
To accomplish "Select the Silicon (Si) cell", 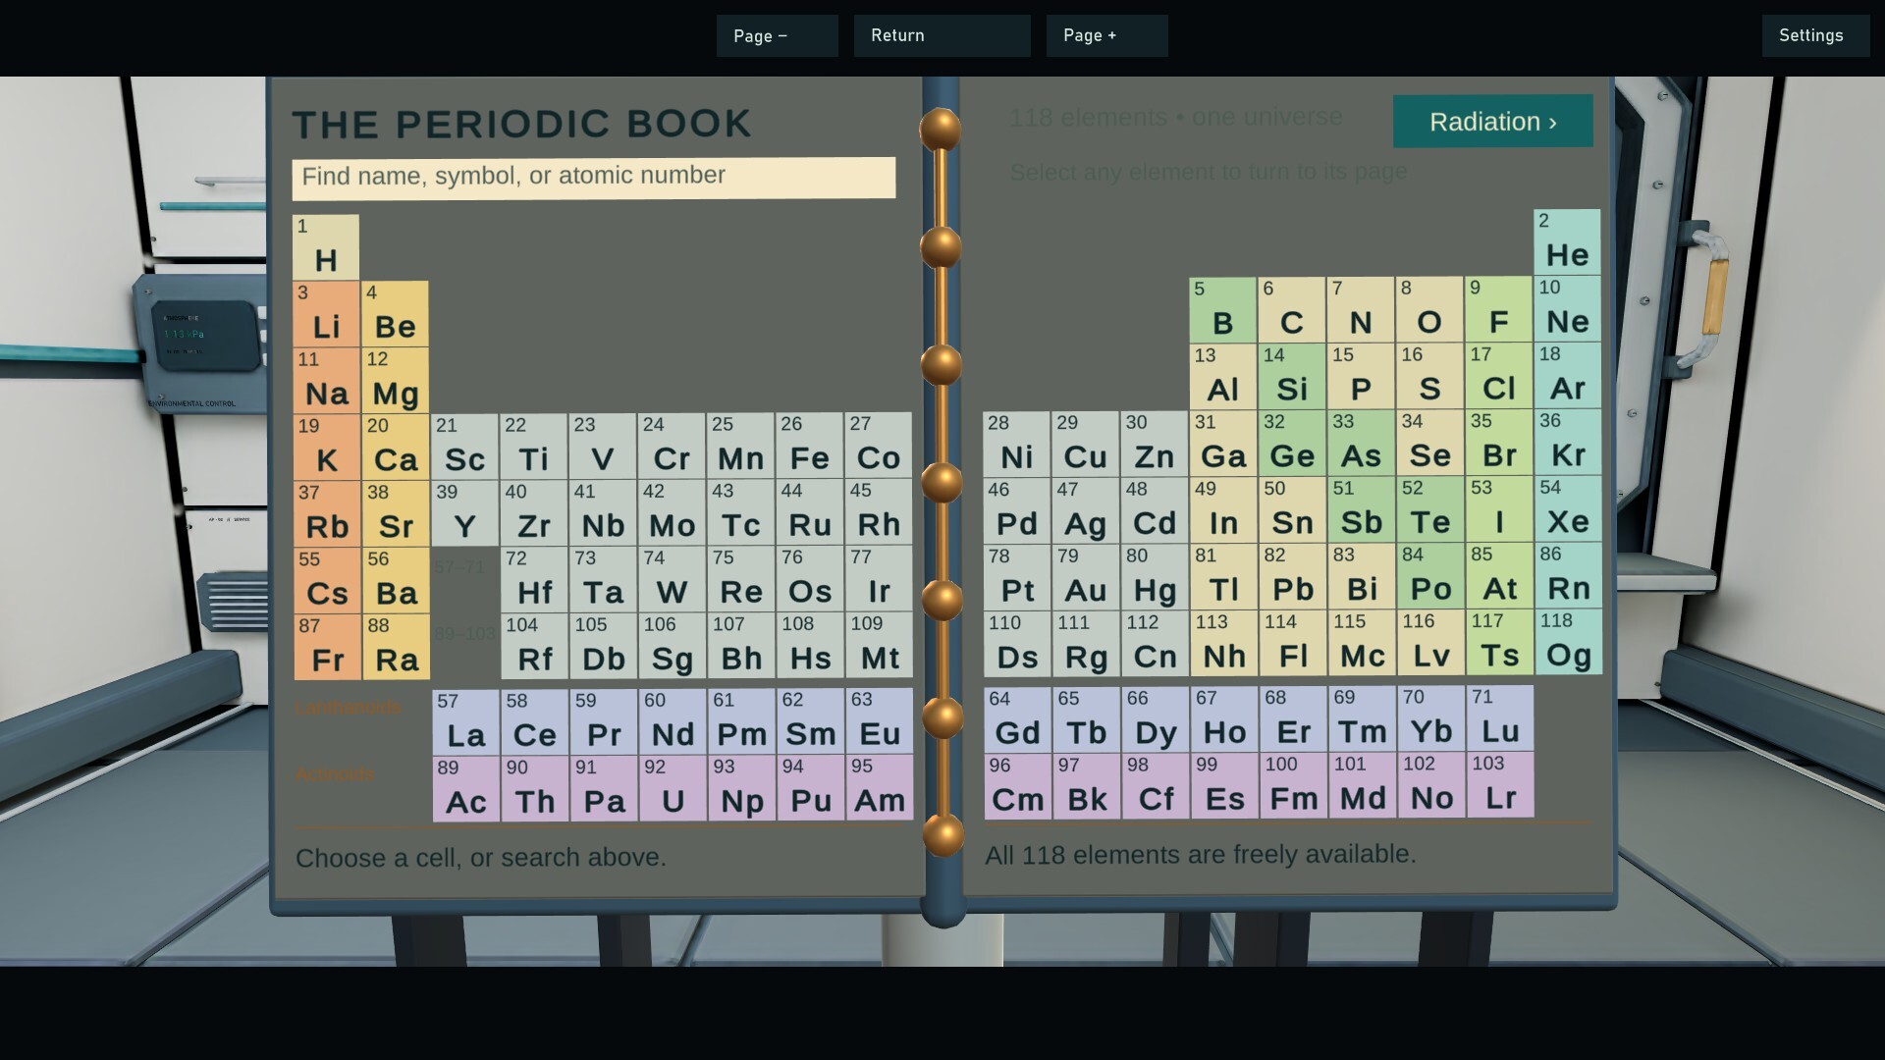I will (1291, 377).
